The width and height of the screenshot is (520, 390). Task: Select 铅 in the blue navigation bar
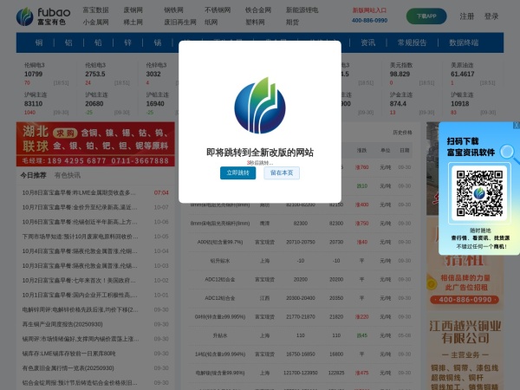(98, 42)
